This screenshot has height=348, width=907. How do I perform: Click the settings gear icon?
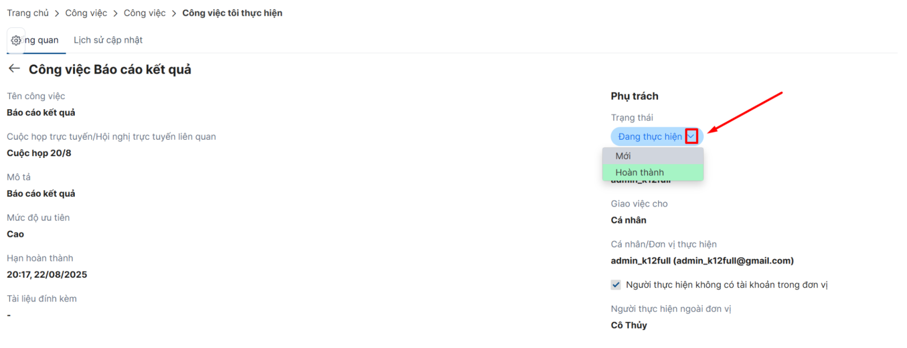tap(16, 40)
